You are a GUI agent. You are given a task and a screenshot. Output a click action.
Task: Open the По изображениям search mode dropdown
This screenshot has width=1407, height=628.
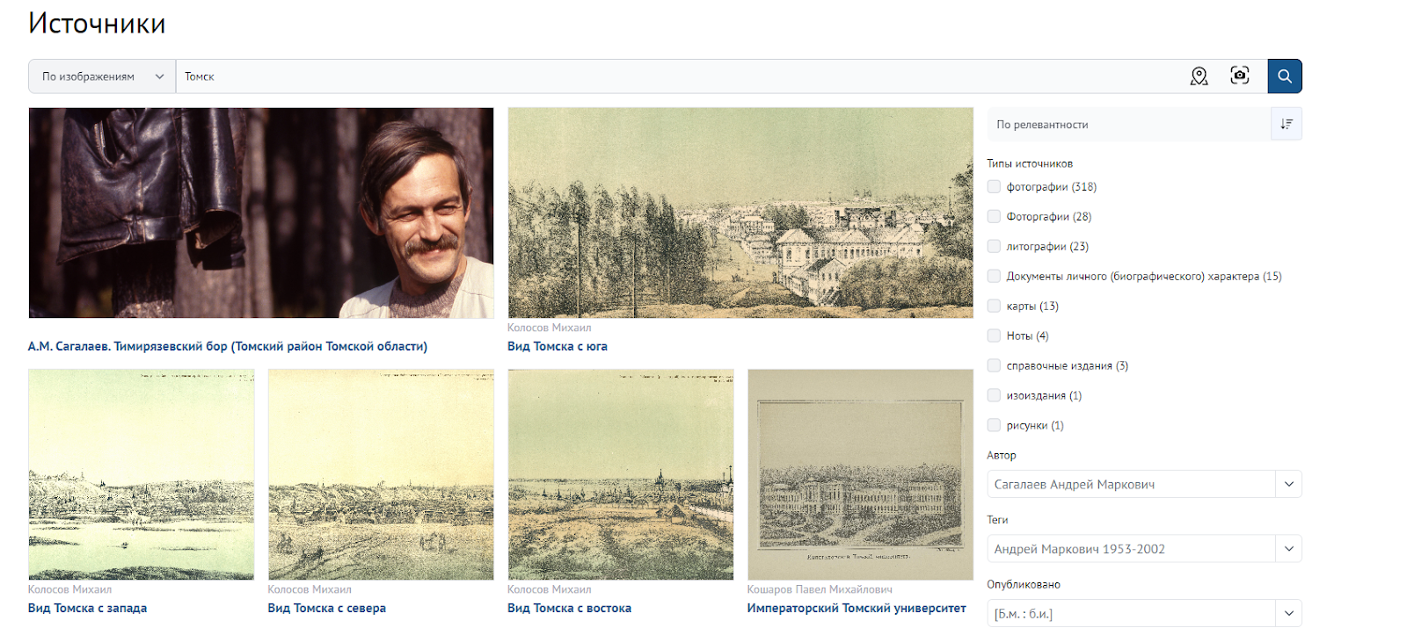click(x=102, y=76)
